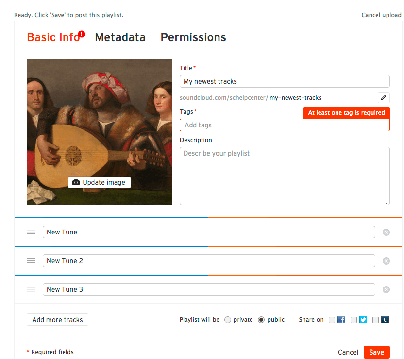
Task: Check the Tumblr share checkbox
Action: [x=376, y=320]
